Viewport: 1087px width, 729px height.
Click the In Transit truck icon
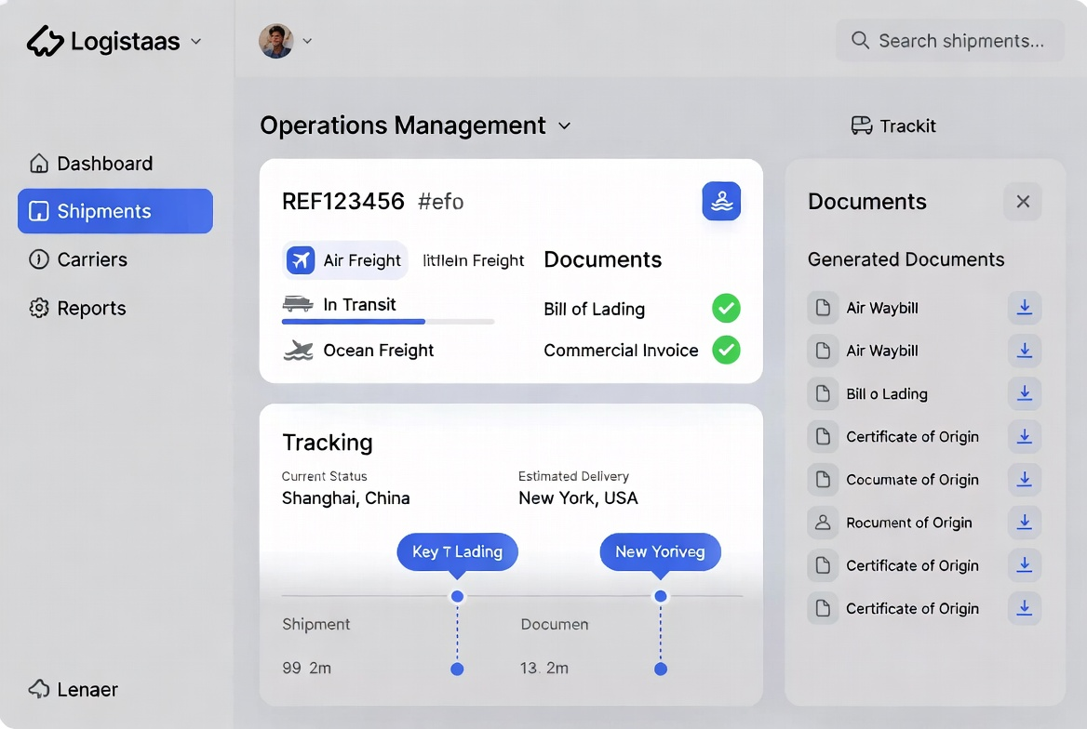point(298,303)
